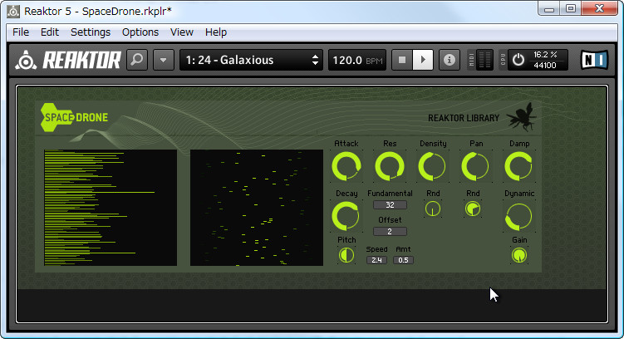Open the Help menu
The height and width of the screenshot is (339, 624).
pyautogui.click(x=216, y=32)
